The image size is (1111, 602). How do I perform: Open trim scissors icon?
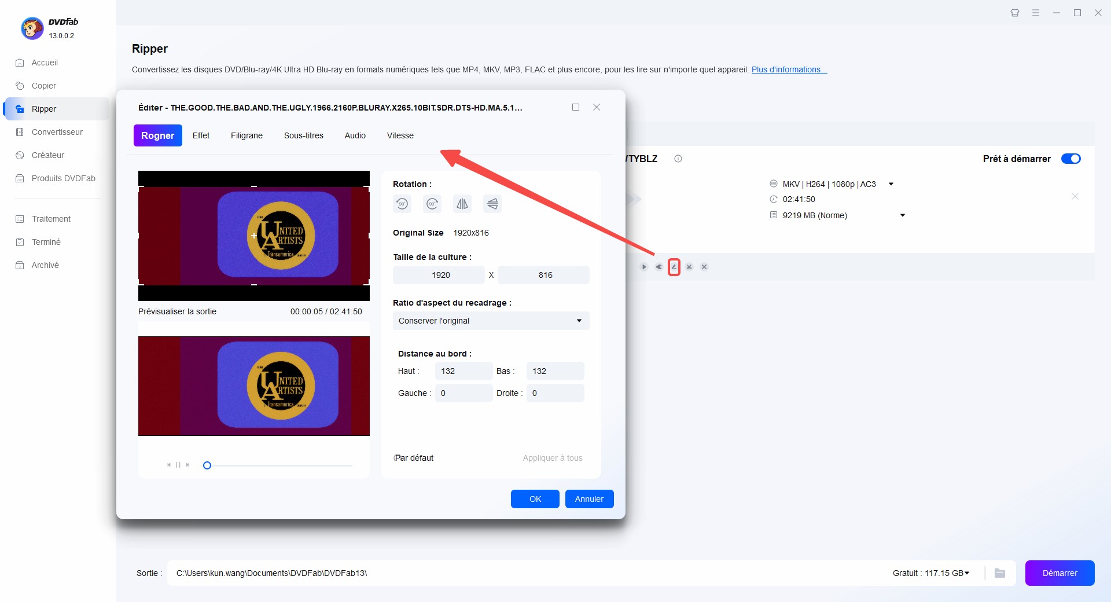pyautogui.click(x=689, y=267)
